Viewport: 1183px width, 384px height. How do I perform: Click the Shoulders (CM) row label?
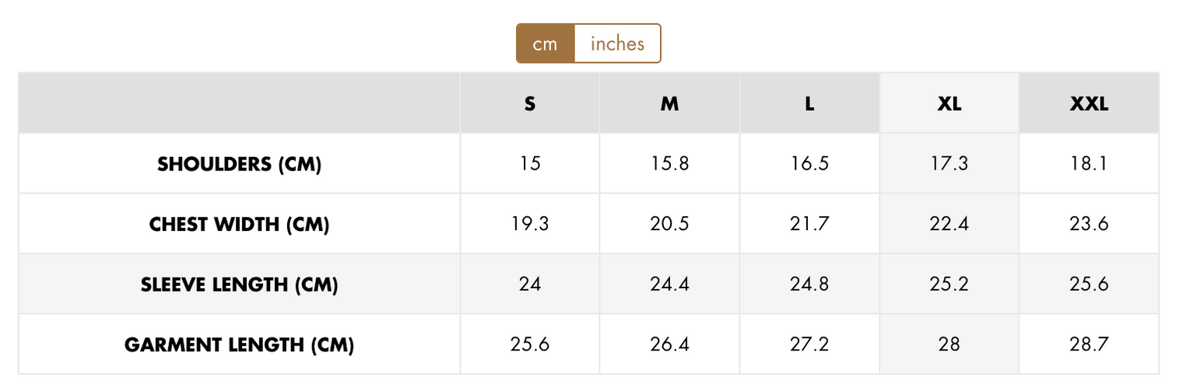tap(239, 164)
